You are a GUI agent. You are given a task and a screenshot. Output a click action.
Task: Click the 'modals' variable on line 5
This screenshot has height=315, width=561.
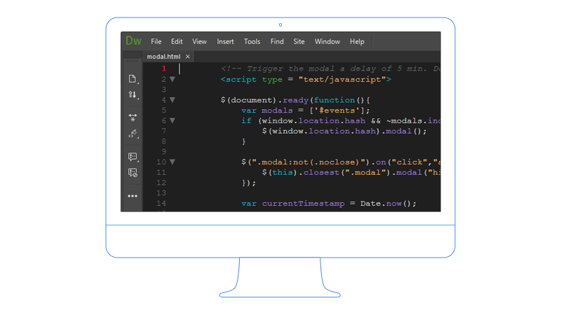pos(277,111)
